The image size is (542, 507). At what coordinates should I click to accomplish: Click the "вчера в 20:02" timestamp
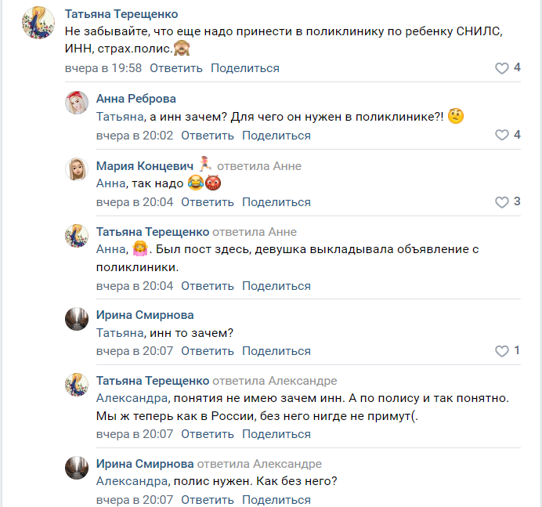(x=135, y=136)
